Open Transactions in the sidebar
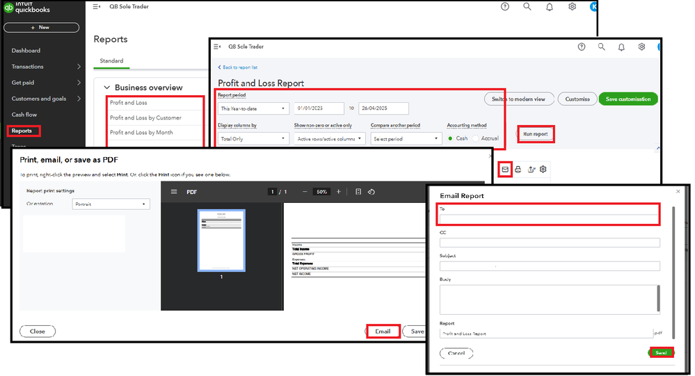This screenshot has width=695, height=376. click(28, 67)
